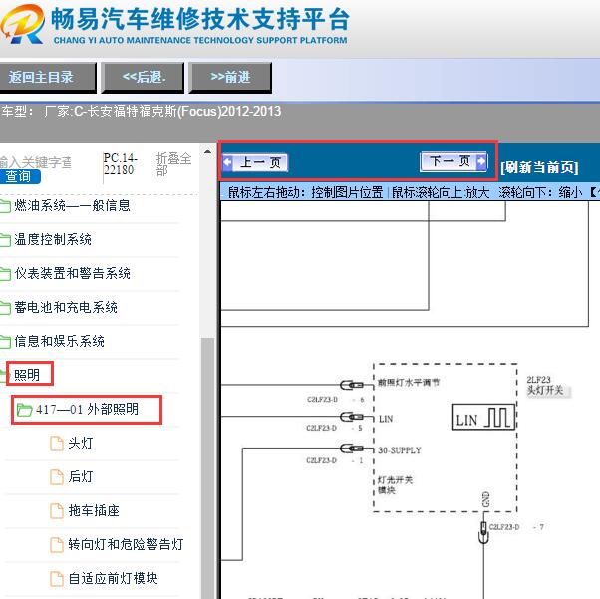Viewport: 600px width, 599px height.
Task: Go back with <<后退 button
Action: coord(144,78)
